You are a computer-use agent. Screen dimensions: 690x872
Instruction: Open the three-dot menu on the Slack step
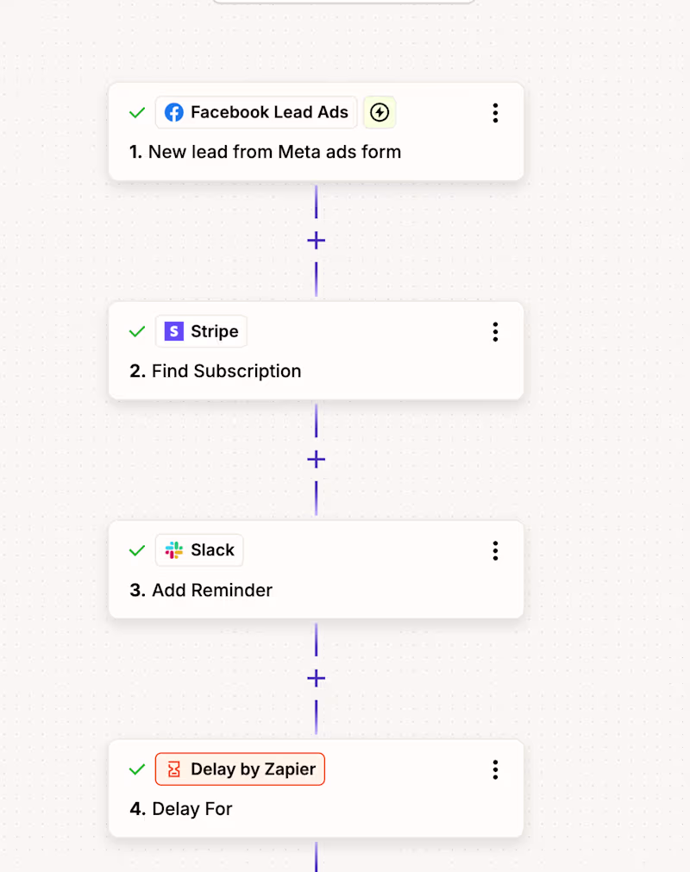(x=496, y=550)
